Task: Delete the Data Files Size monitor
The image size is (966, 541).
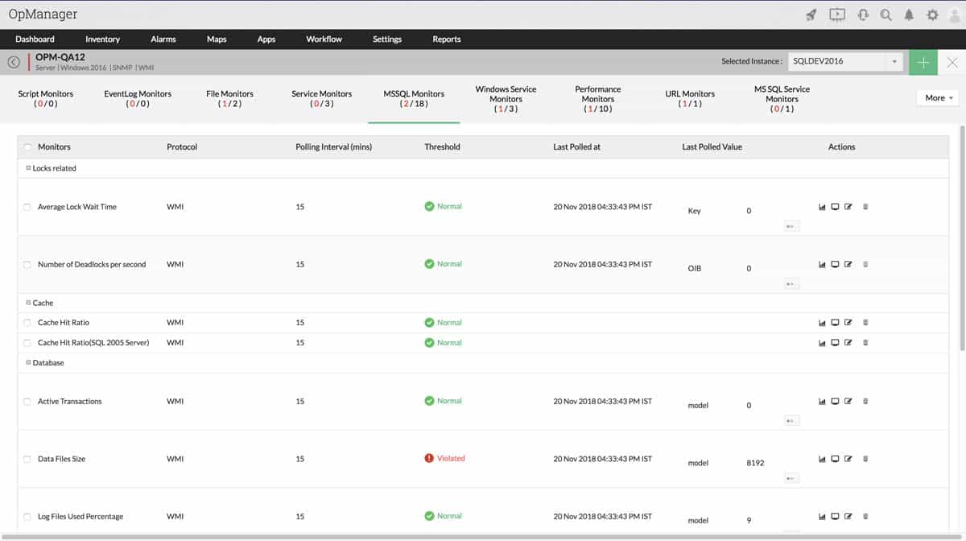Action: click(865, 459)
